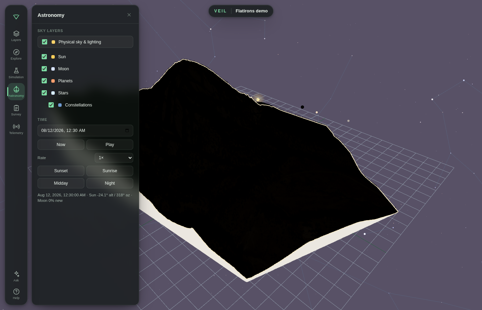Open the playback Rate dropdown
Image resolution: width=482 pixels, height=310 pixels.
coord(114,158)
